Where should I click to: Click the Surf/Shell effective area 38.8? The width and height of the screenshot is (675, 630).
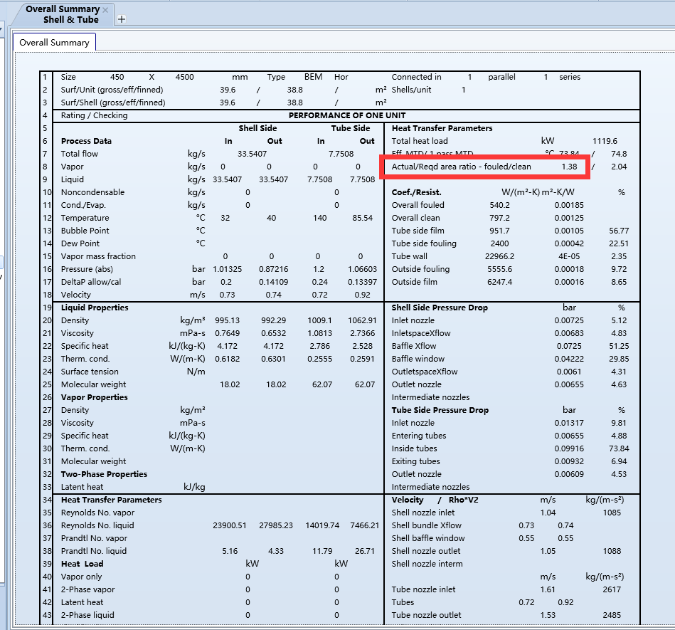[x=295, y=103]
